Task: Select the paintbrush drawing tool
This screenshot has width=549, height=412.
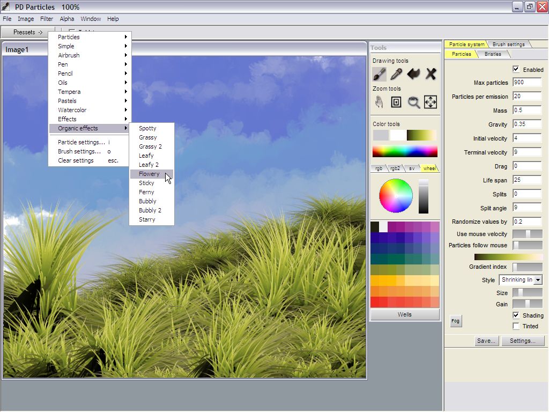Action: click(380, 73)
